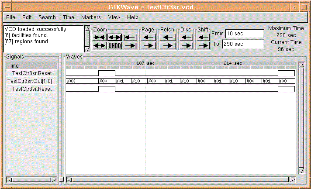Click the Waves vertical scroll-down arrow

tap(301, 170)
